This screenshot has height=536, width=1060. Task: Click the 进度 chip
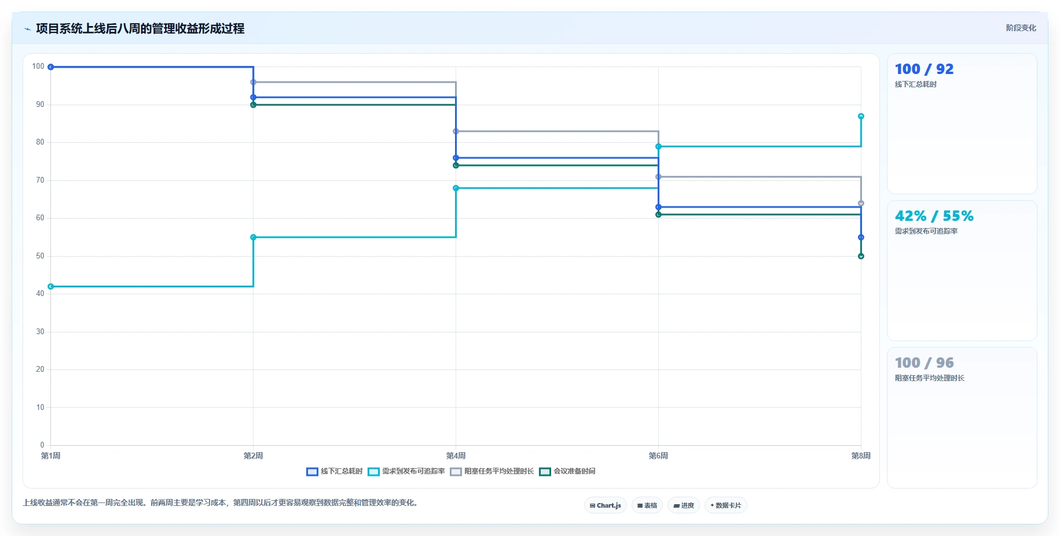(684, 505)
